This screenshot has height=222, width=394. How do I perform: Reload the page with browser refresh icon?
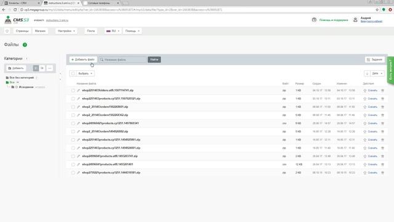(x=15, y=10)
